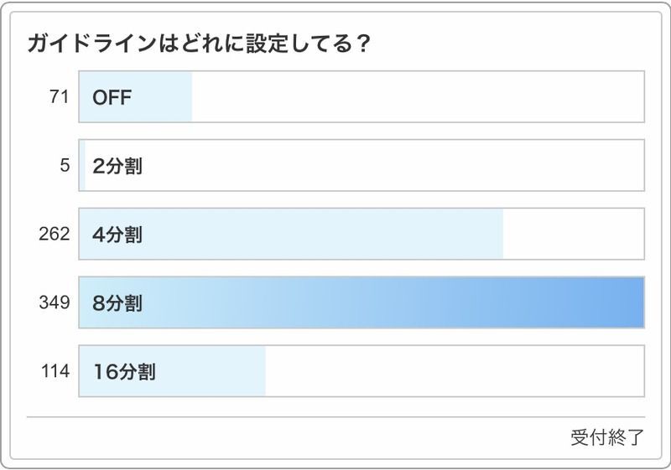This screenshot has width=671, height=470.
Task: Click the vote count showing 5
Action: click(64, 166)
